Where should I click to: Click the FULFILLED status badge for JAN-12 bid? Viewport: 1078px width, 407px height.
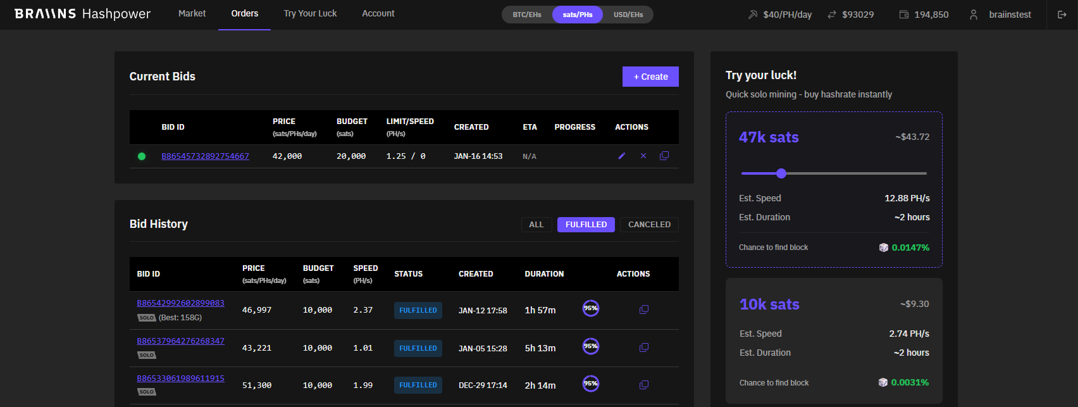coord(418,310)
